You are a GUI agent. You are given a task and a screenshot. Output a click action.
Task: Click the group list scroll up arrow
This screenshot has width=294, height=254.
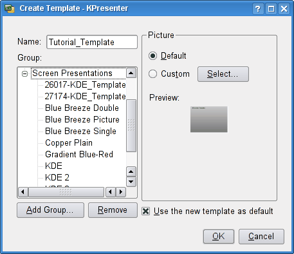(131, 73)
